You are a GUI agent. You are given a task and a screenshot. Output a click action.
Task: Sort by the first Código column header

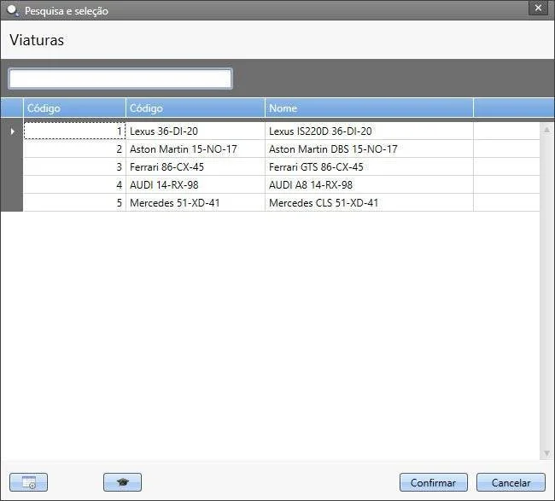74,108
